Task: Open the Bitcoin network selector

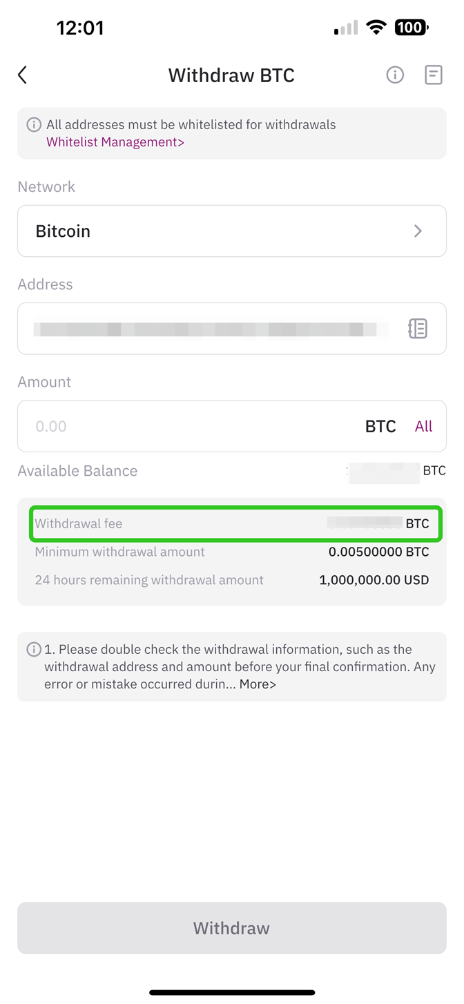Action: [x=231, y=231]
